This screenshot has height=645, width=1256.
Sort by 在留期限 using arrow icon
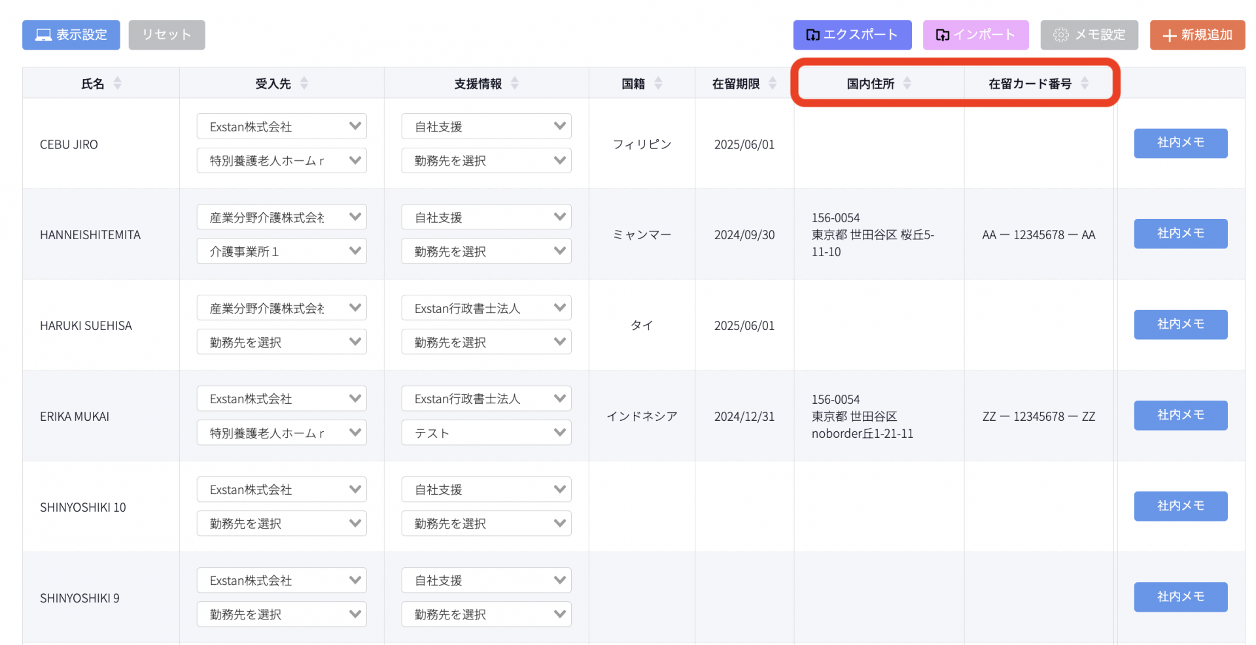coord(773,83)
